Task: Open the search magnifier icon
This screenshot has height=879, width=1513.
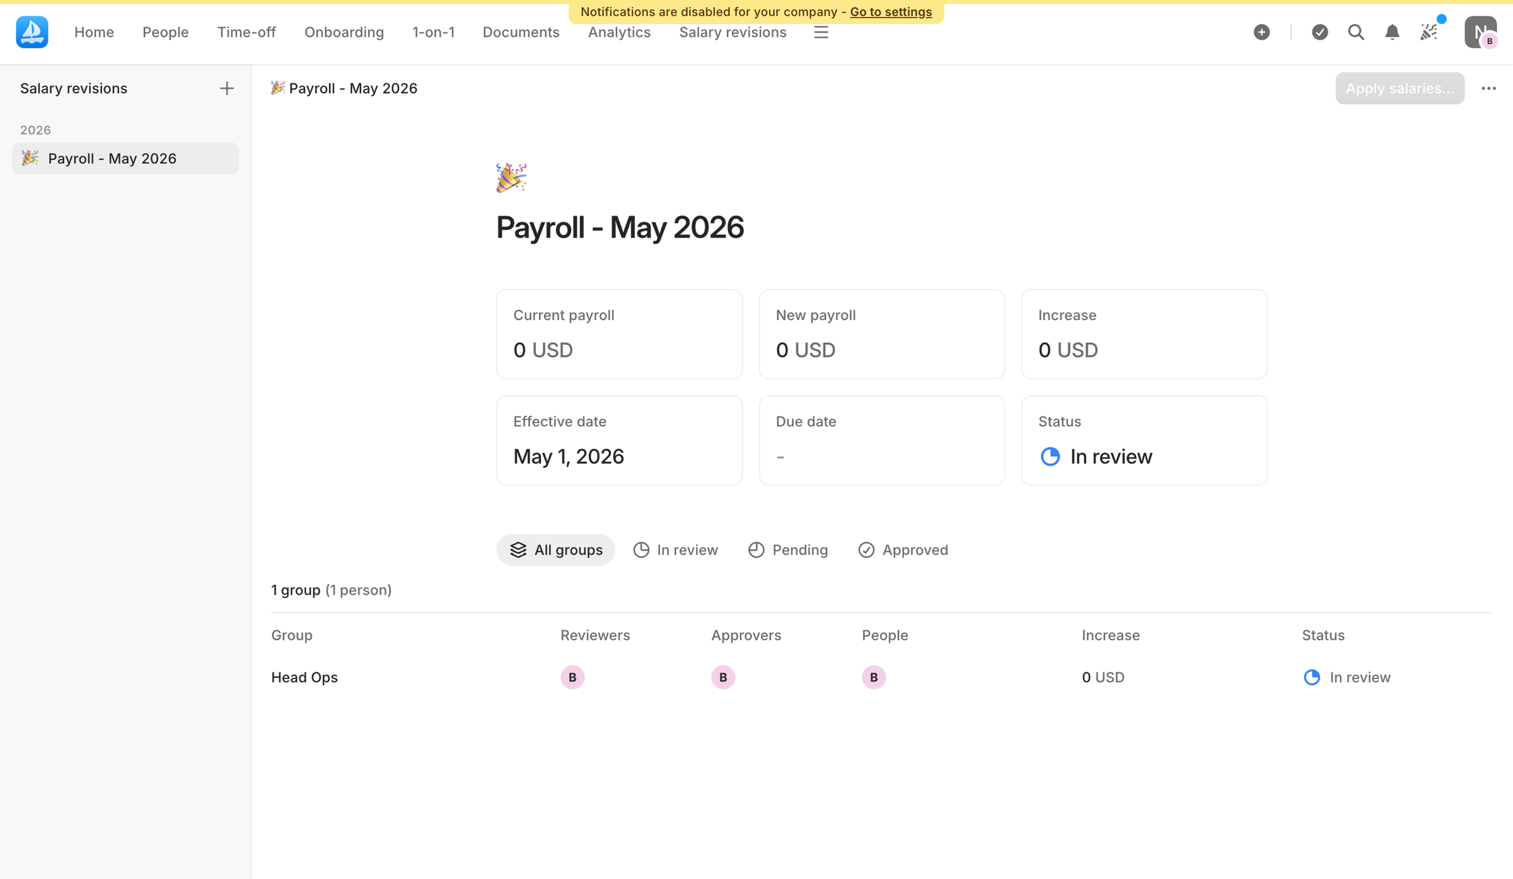Action: tap(1356, 32)
